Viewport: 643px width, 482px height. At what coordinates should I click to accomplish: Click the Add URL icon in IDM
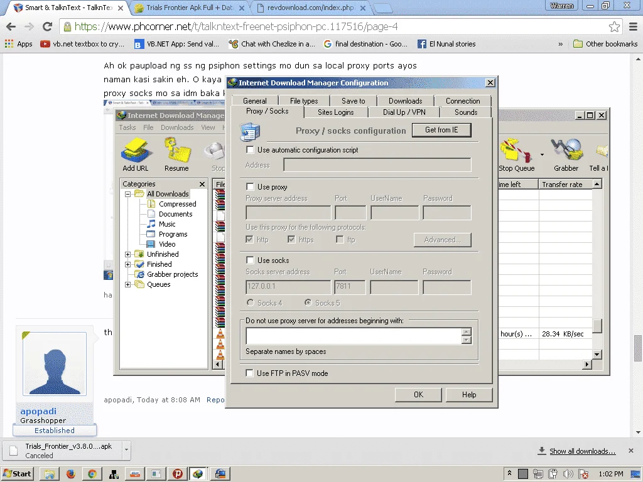pyautogui.click(x=136, y=150)
